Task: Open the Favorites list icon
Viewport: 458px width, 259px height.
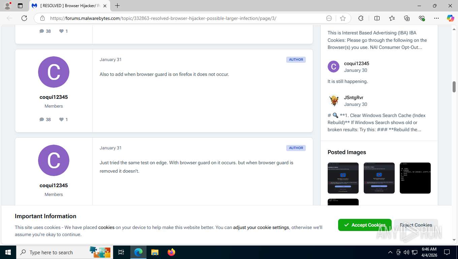Action: coord(392,18)
